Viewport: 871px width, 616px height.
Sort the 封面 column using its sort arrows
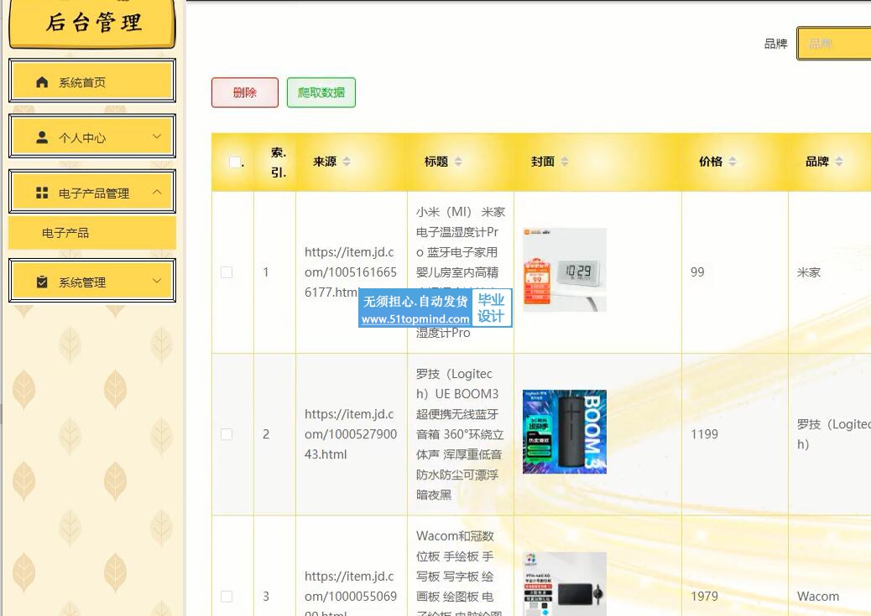(565, 162)
